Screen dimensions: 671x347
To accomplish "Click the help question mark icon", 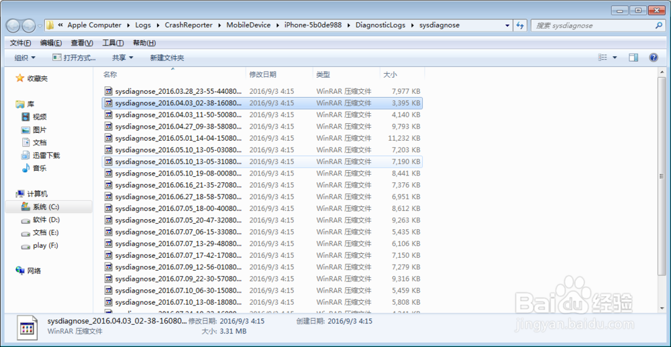I will point(654,58).
